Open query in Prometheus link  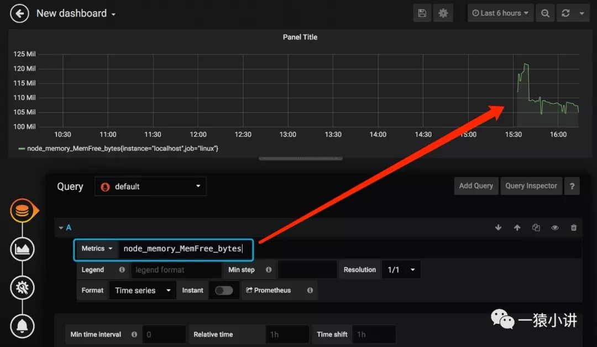point(269,290)
